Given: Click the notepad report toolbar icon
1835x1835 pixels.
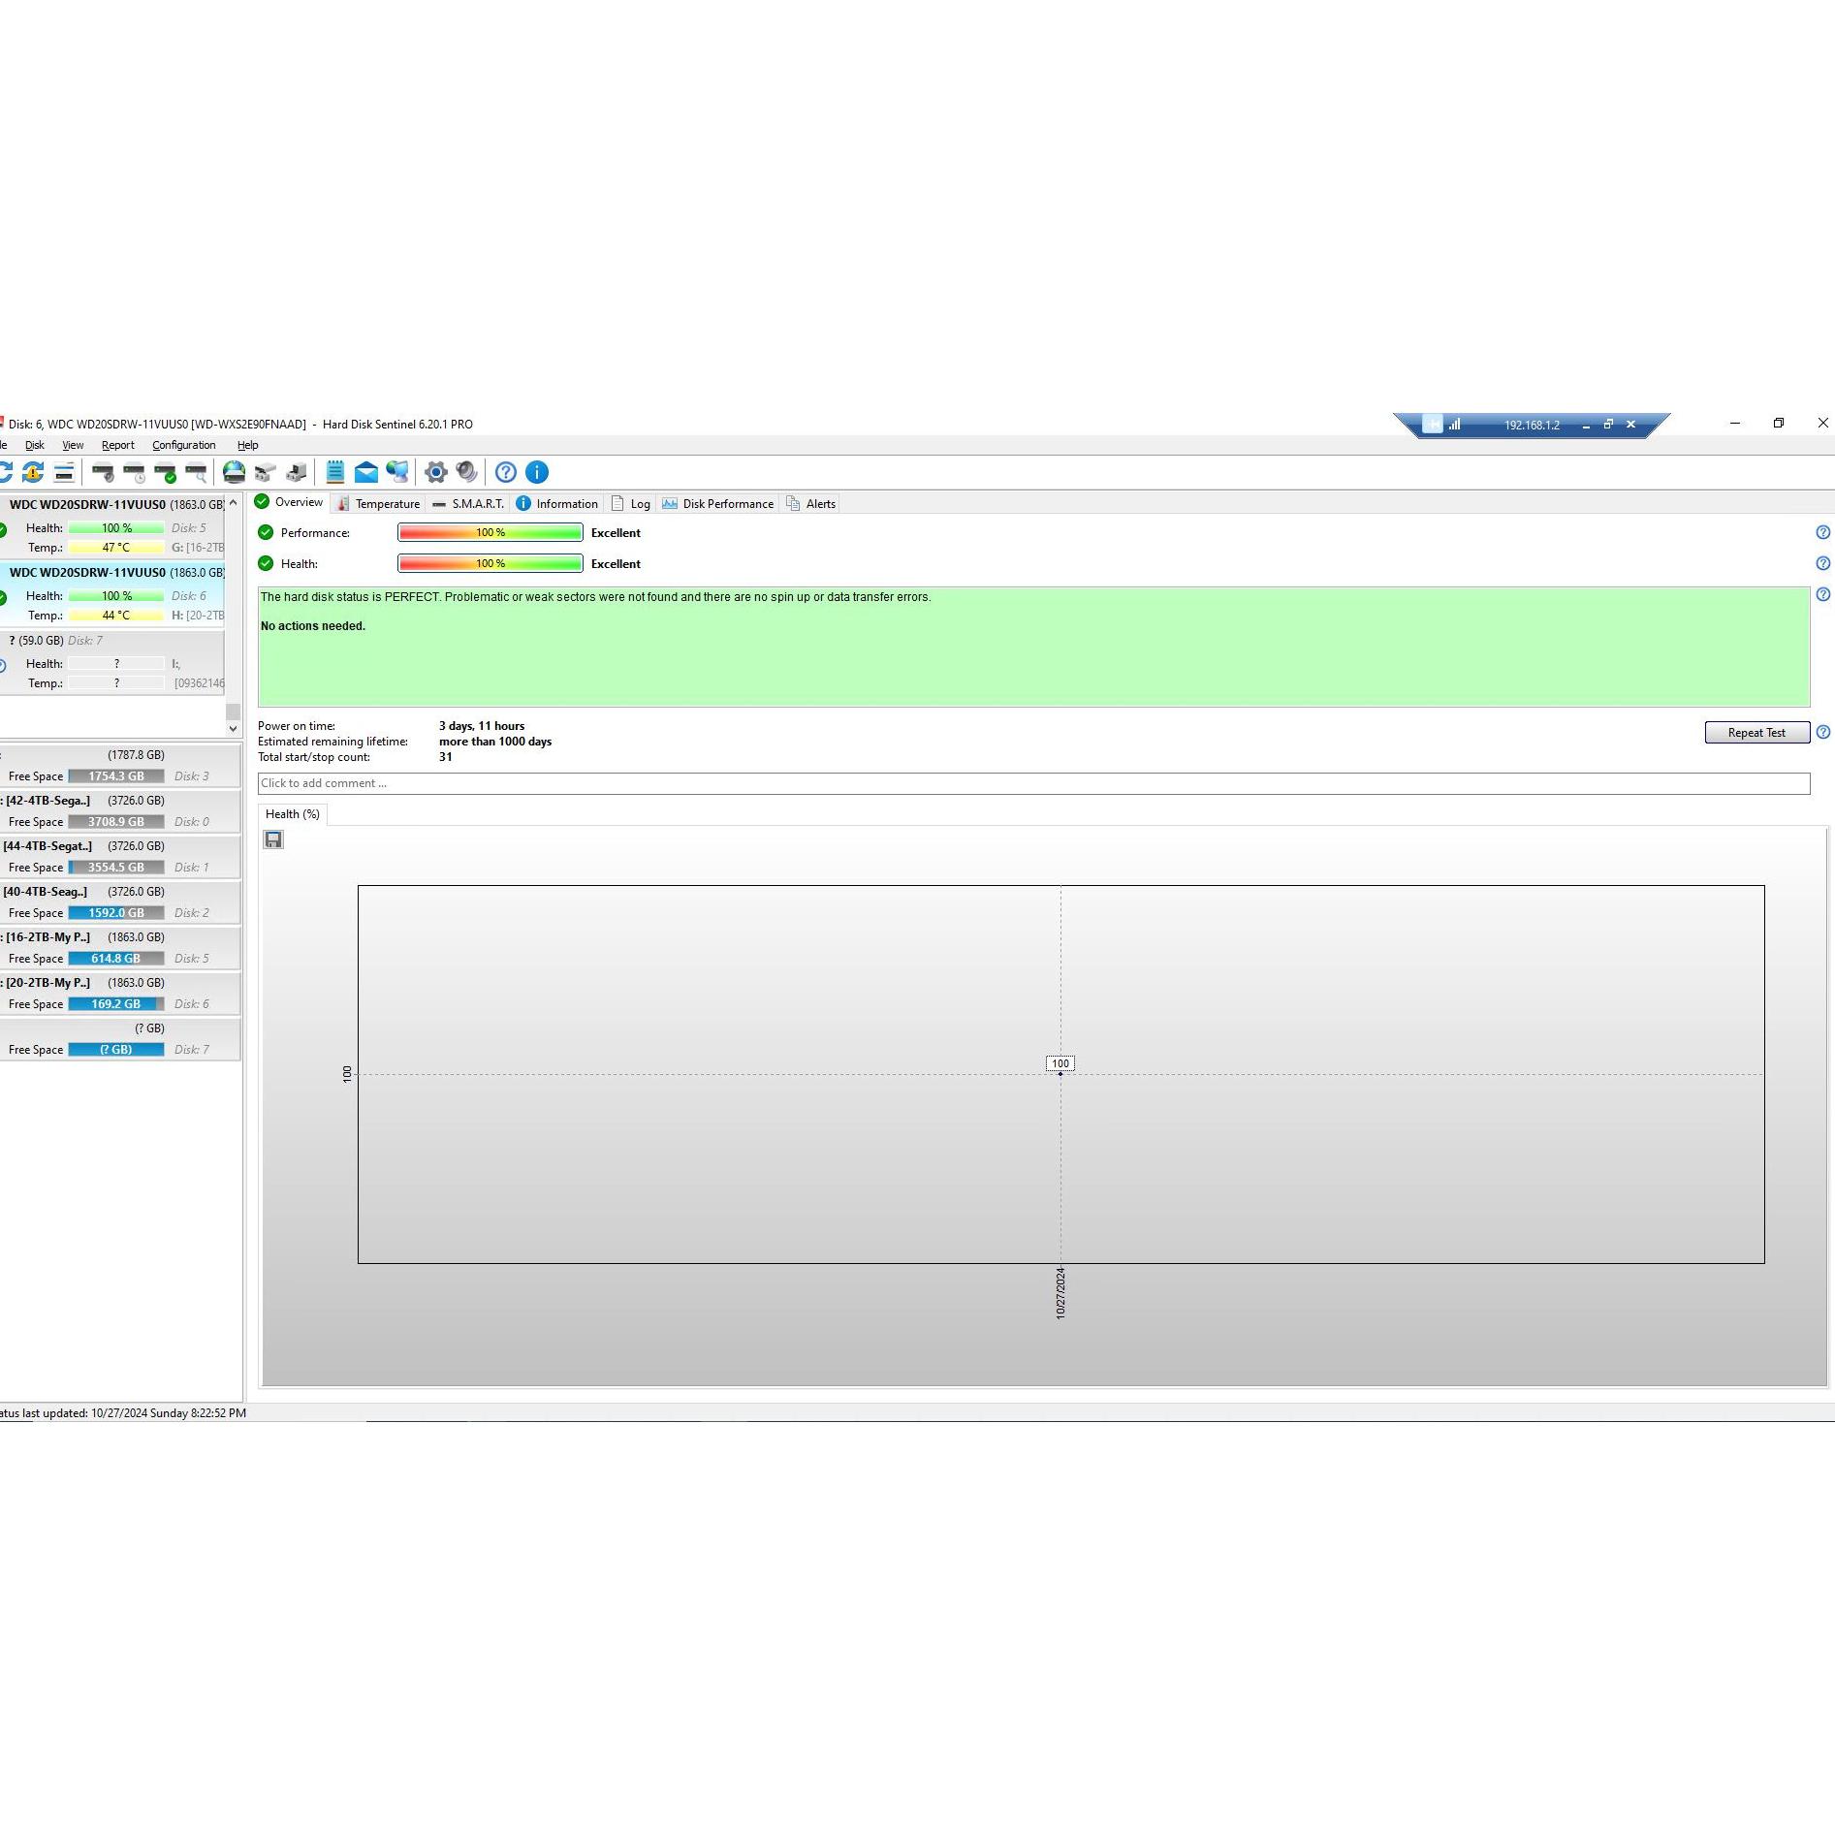Looking at the screenshot, I should coord(334,472).
